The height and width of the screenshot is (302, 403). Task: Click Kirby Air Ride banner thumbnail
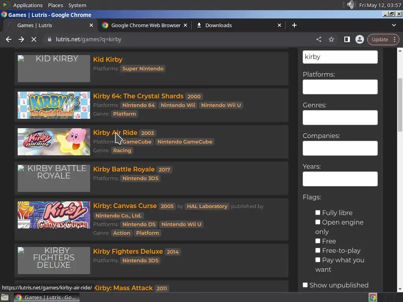coord(54,142)
